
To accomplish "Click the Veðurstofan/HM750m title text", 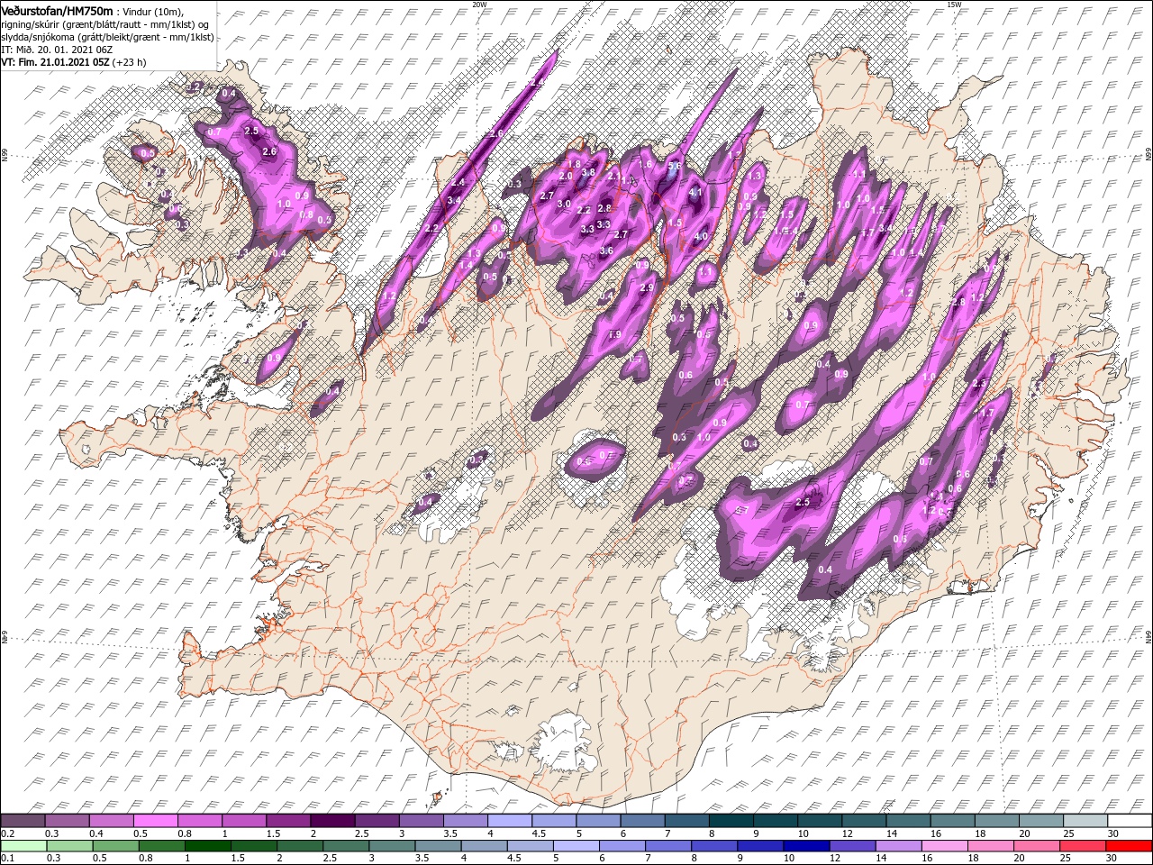I will click(x=57, y=10).
